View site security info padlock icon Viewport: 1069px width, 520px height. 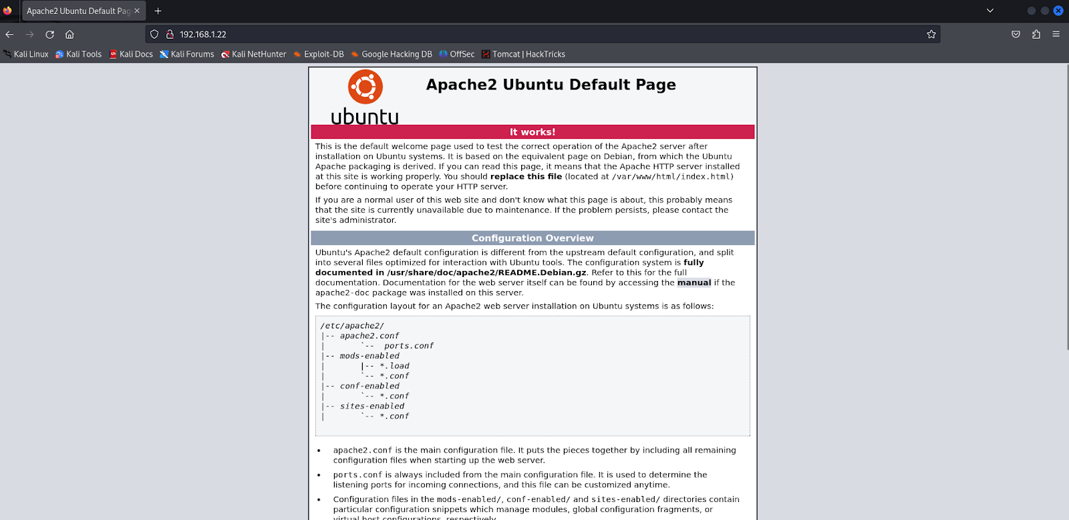pyautogui.click(x=170, y=34)
